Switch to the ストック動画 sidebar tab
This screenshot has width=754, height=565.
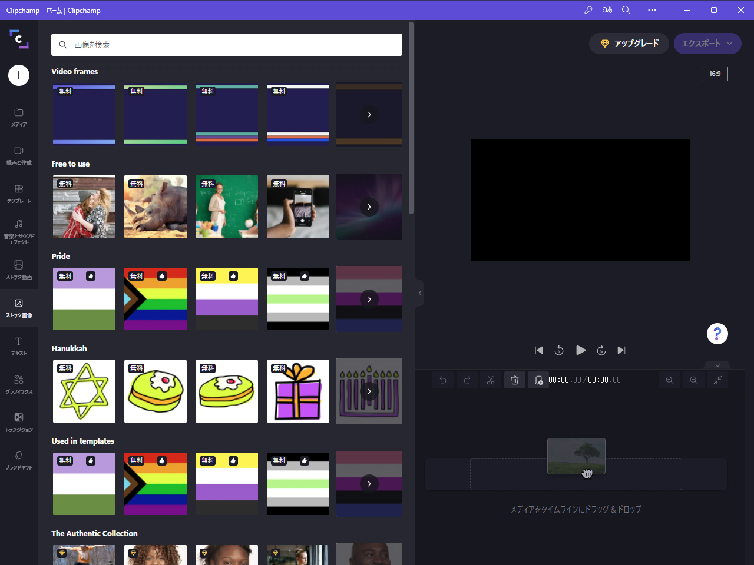[19, 270]
